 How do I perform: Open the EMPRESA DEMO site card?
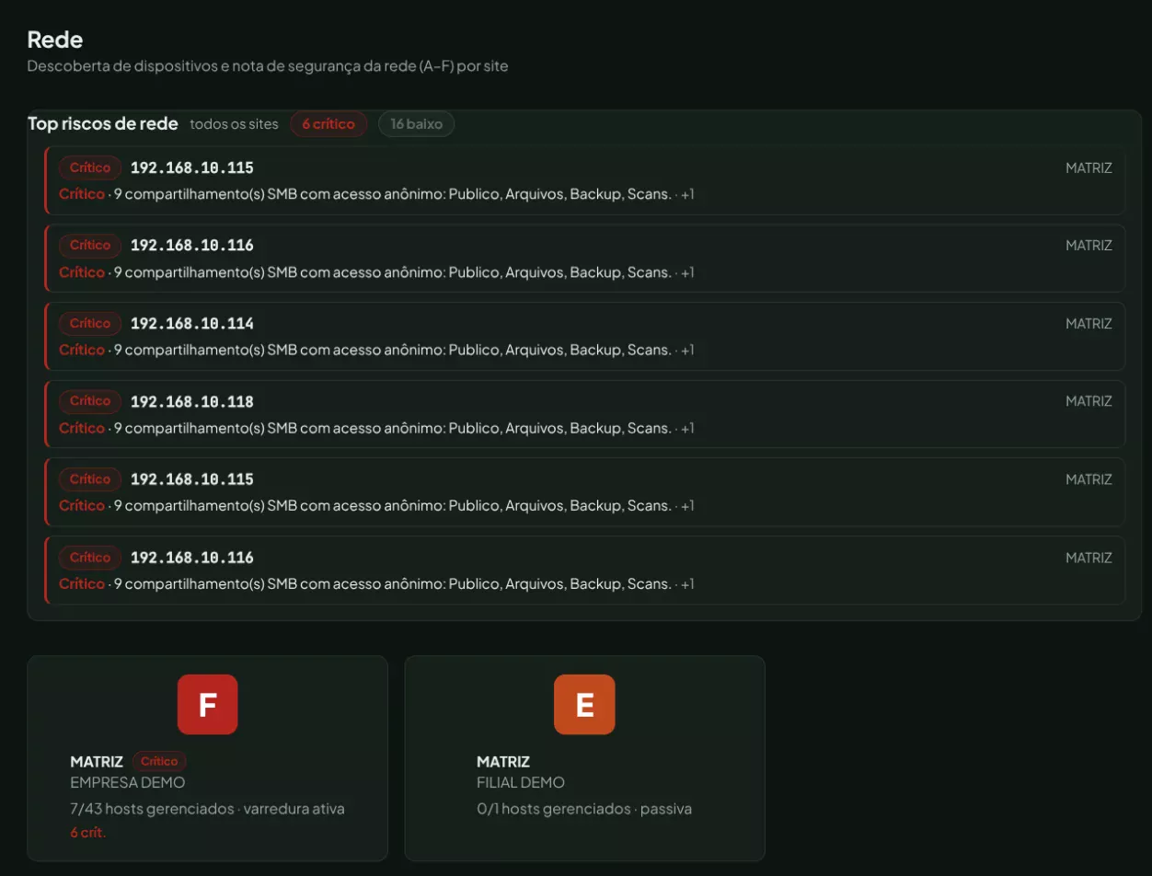point(207,758)
